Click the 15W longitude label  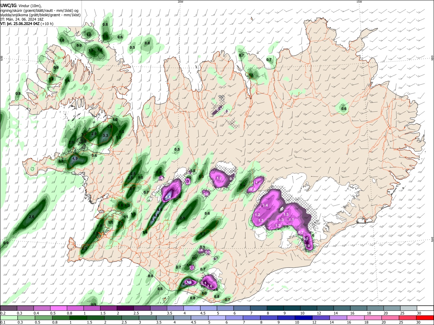tap(359, 2)
